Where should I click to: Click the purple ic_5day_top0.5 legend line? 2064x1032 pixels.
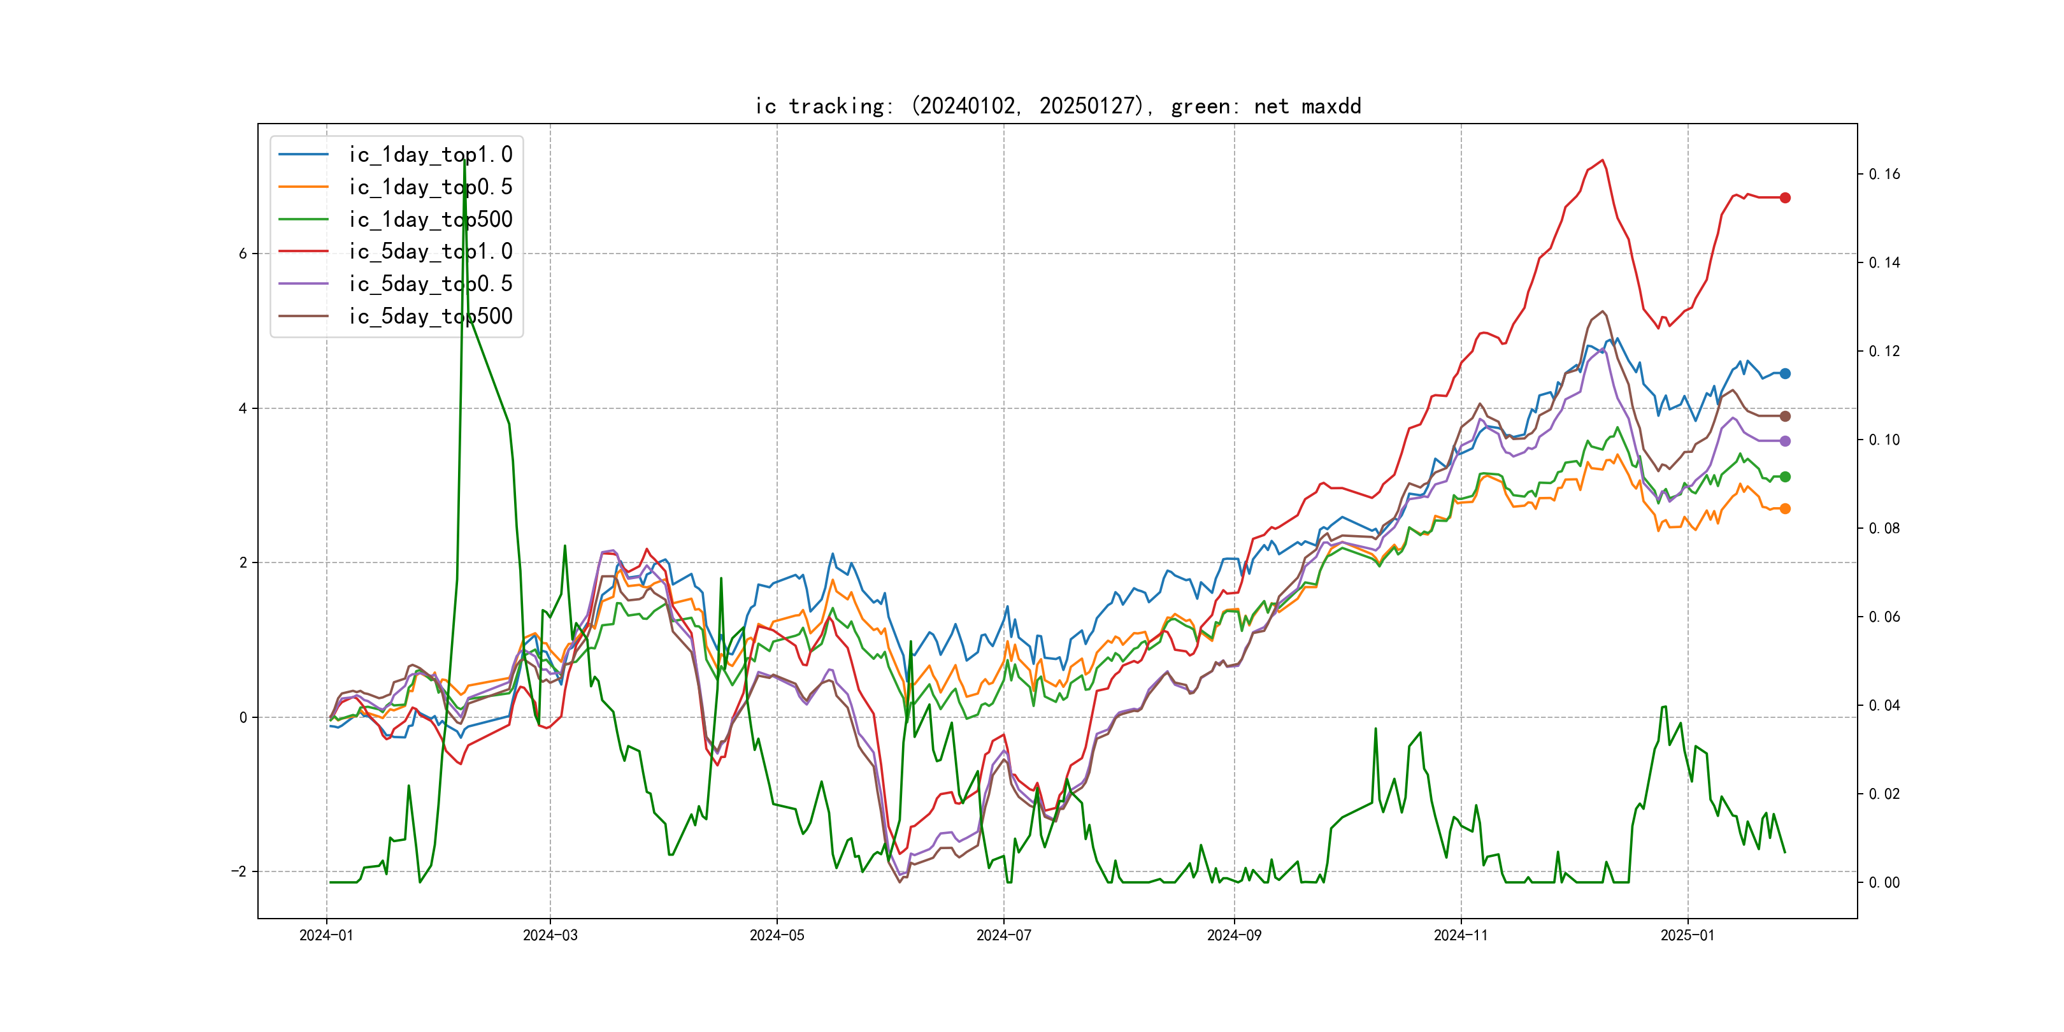(x=303, y=283)
